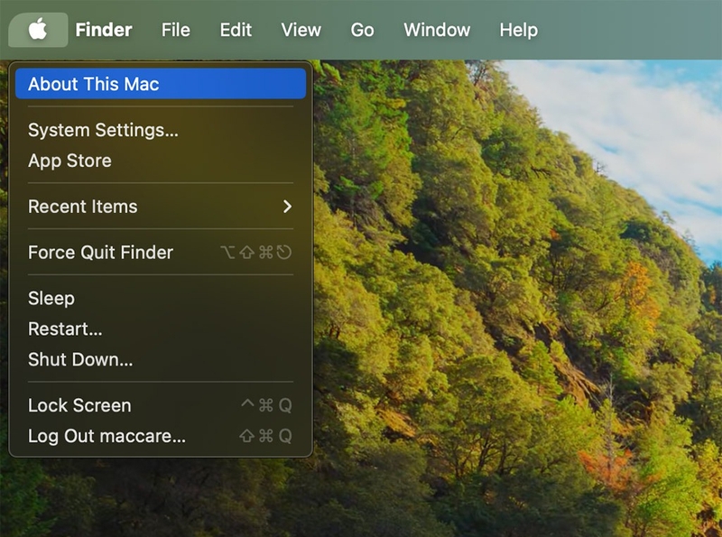Open the Finder menu

pos(104,30)
